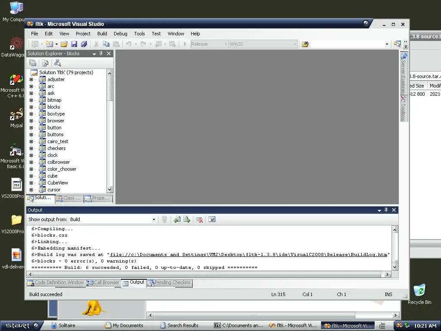Toggle auto-hide pin on Solution Explorer
The height and width of the screenshot is (331, 441).
pos(101,53)
